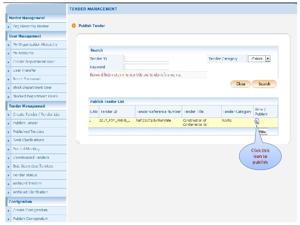Click arrow bullet beside Create Corrigendum
This screenshot has width=300, height=225.
coord(8,211)
